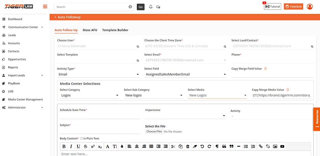Open the notifications bell
Image resolution: width=320 pixels, height=156 pixels.
pos(151,7)
